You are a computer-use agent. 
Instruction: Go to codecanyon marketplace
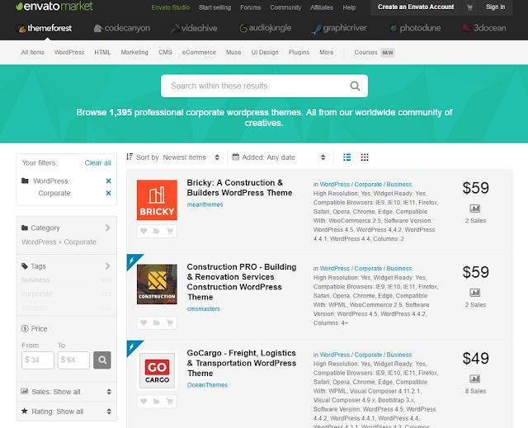pos(122,28)
